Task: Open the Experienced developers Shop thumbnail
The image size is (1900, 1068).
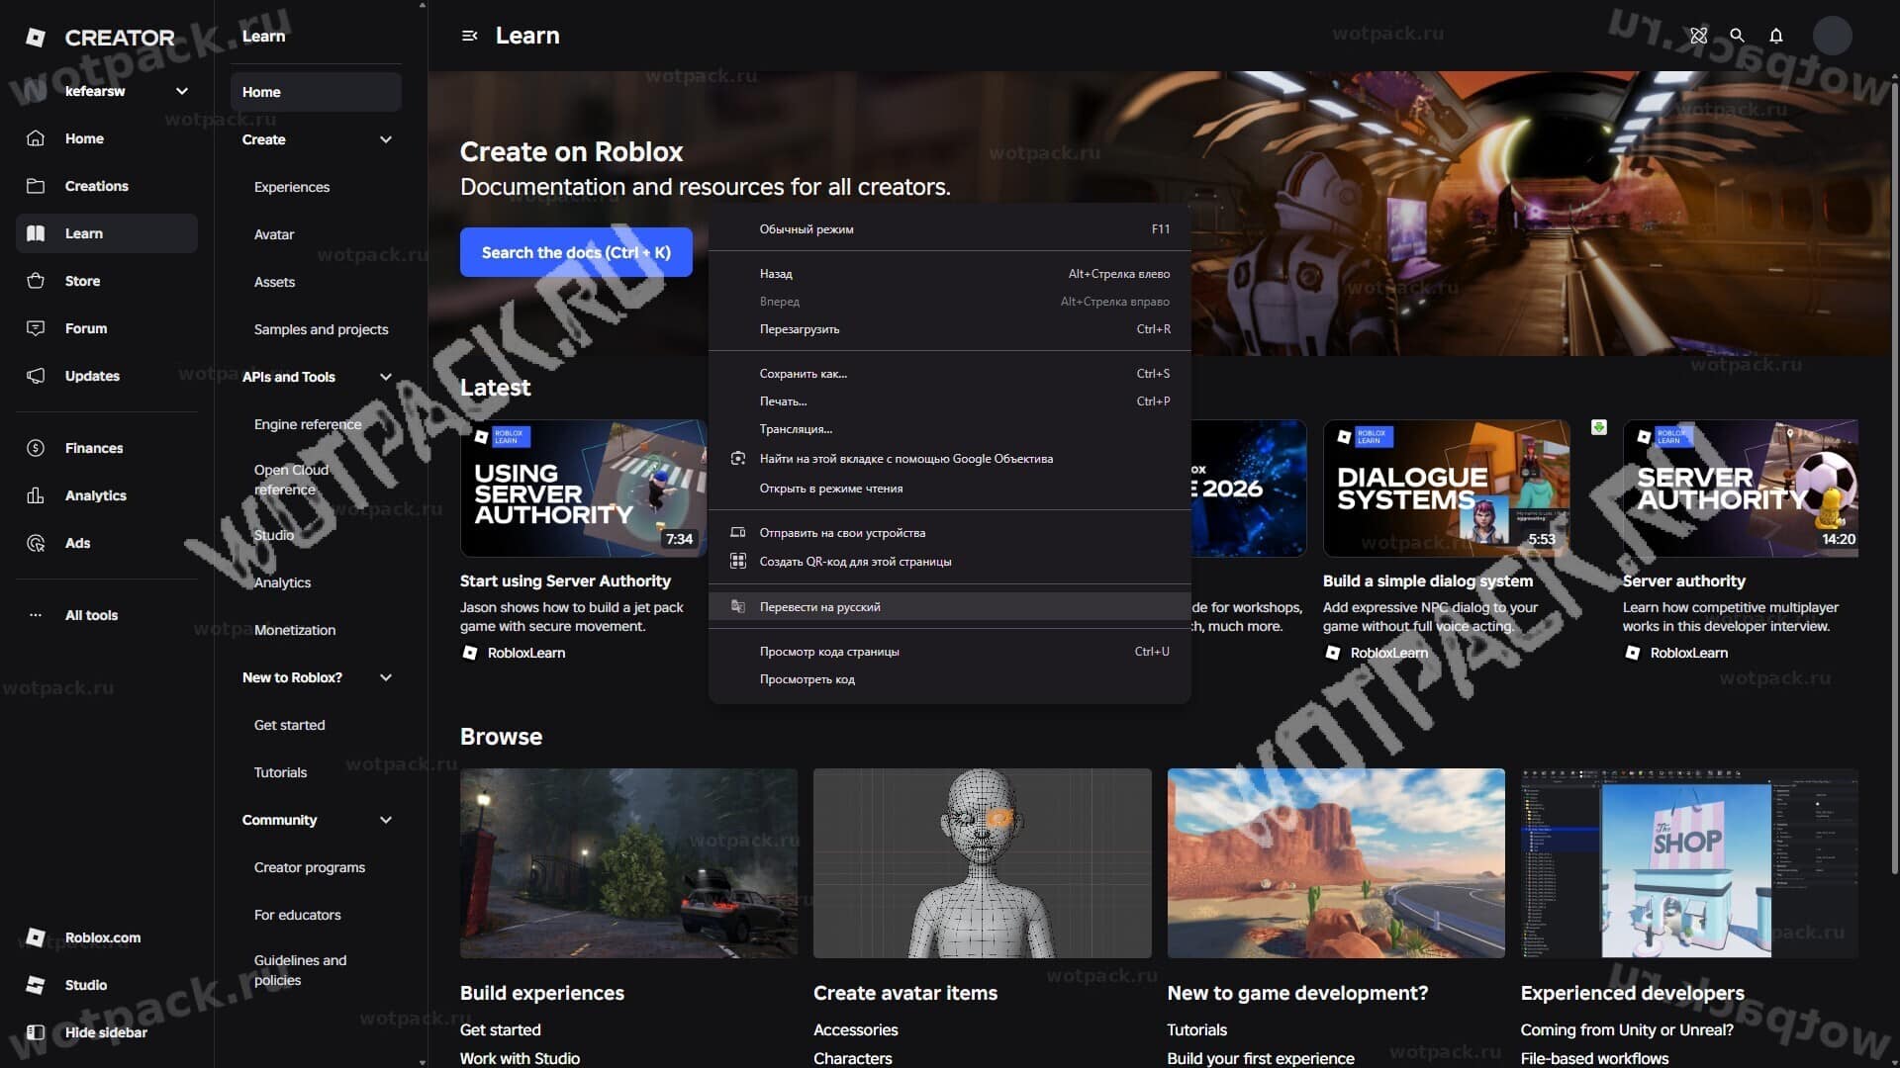Action: (x=1689, y=863)
